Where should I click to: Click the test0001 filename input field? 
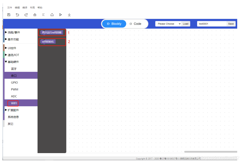[211, 24]
